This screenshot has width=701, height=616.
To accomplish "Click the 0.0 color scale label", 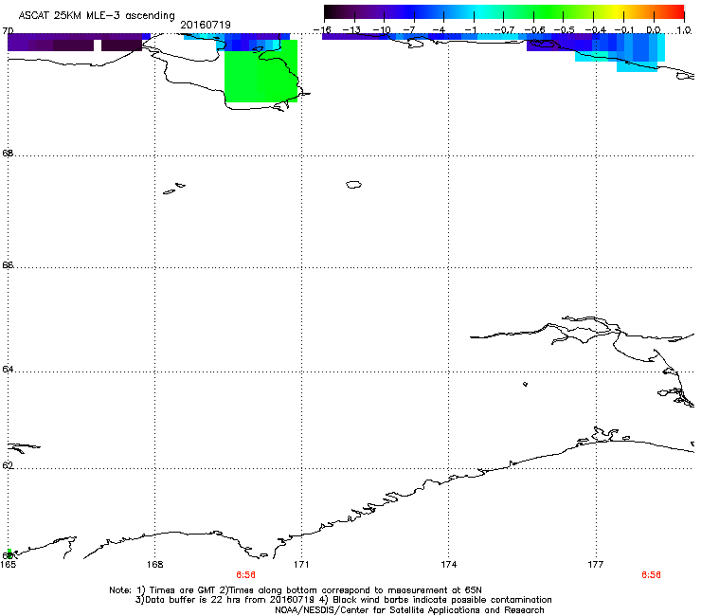I will coord(654,30).
